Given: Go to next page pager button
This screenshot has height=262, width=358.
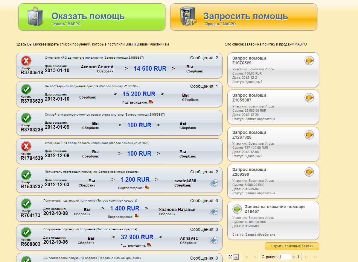Looking at the screenshot, I should (307, 257).
